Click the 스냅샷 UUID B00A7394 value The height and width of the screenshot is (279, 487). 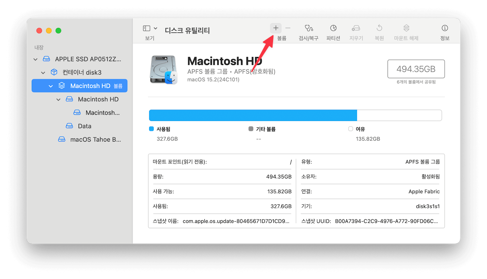(x=387, y=221)
